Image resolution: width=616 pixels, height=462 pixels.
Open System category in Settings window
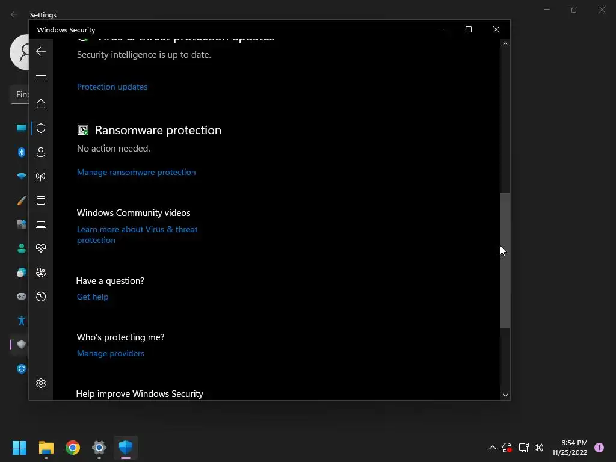click(22, 128)
